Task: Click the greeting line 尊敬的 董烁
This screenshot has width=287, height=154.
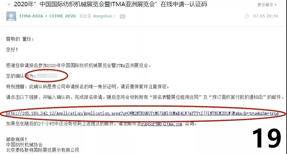Action: (20, 39)
